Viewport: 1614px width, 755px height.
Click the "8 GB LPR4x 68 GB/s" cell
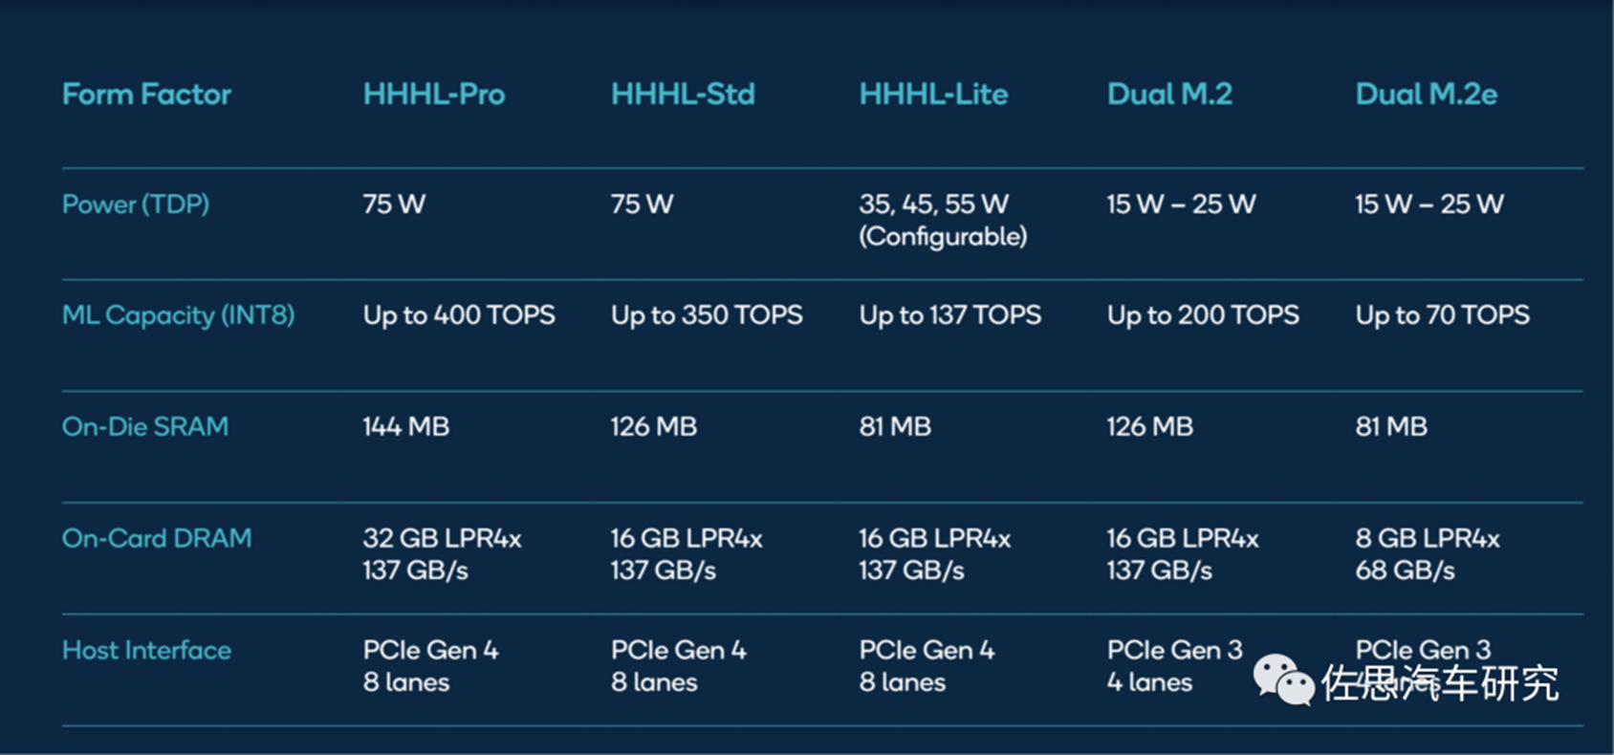pyautogui.click(x=1428, y=554)
